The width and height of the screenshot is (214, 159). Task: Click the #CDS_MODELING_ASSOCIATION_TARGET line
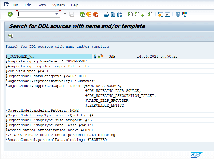point(121,96)
